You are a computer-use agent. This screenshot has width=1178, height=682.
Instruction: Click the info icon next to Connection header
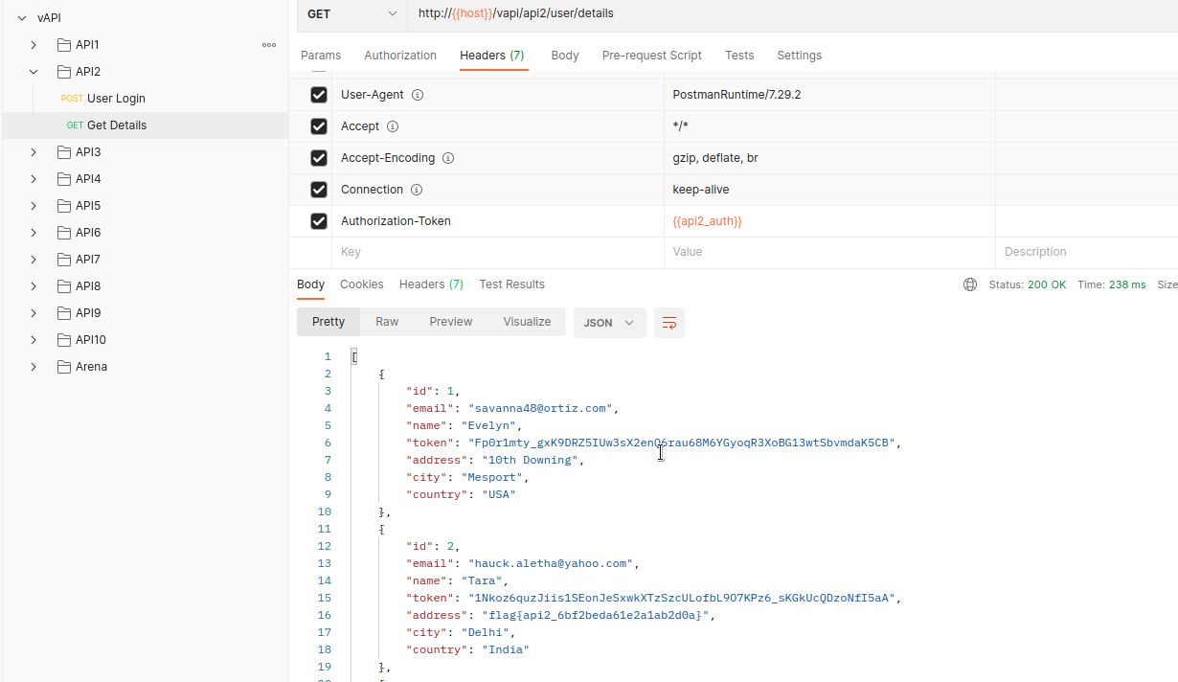(417, 190)
